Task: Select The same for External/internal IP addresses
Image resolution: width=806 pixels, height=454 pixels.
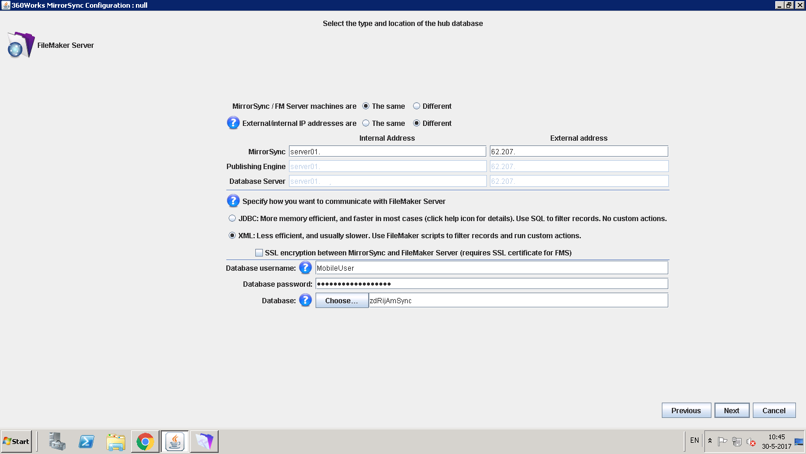Action: tap(366, 124)
